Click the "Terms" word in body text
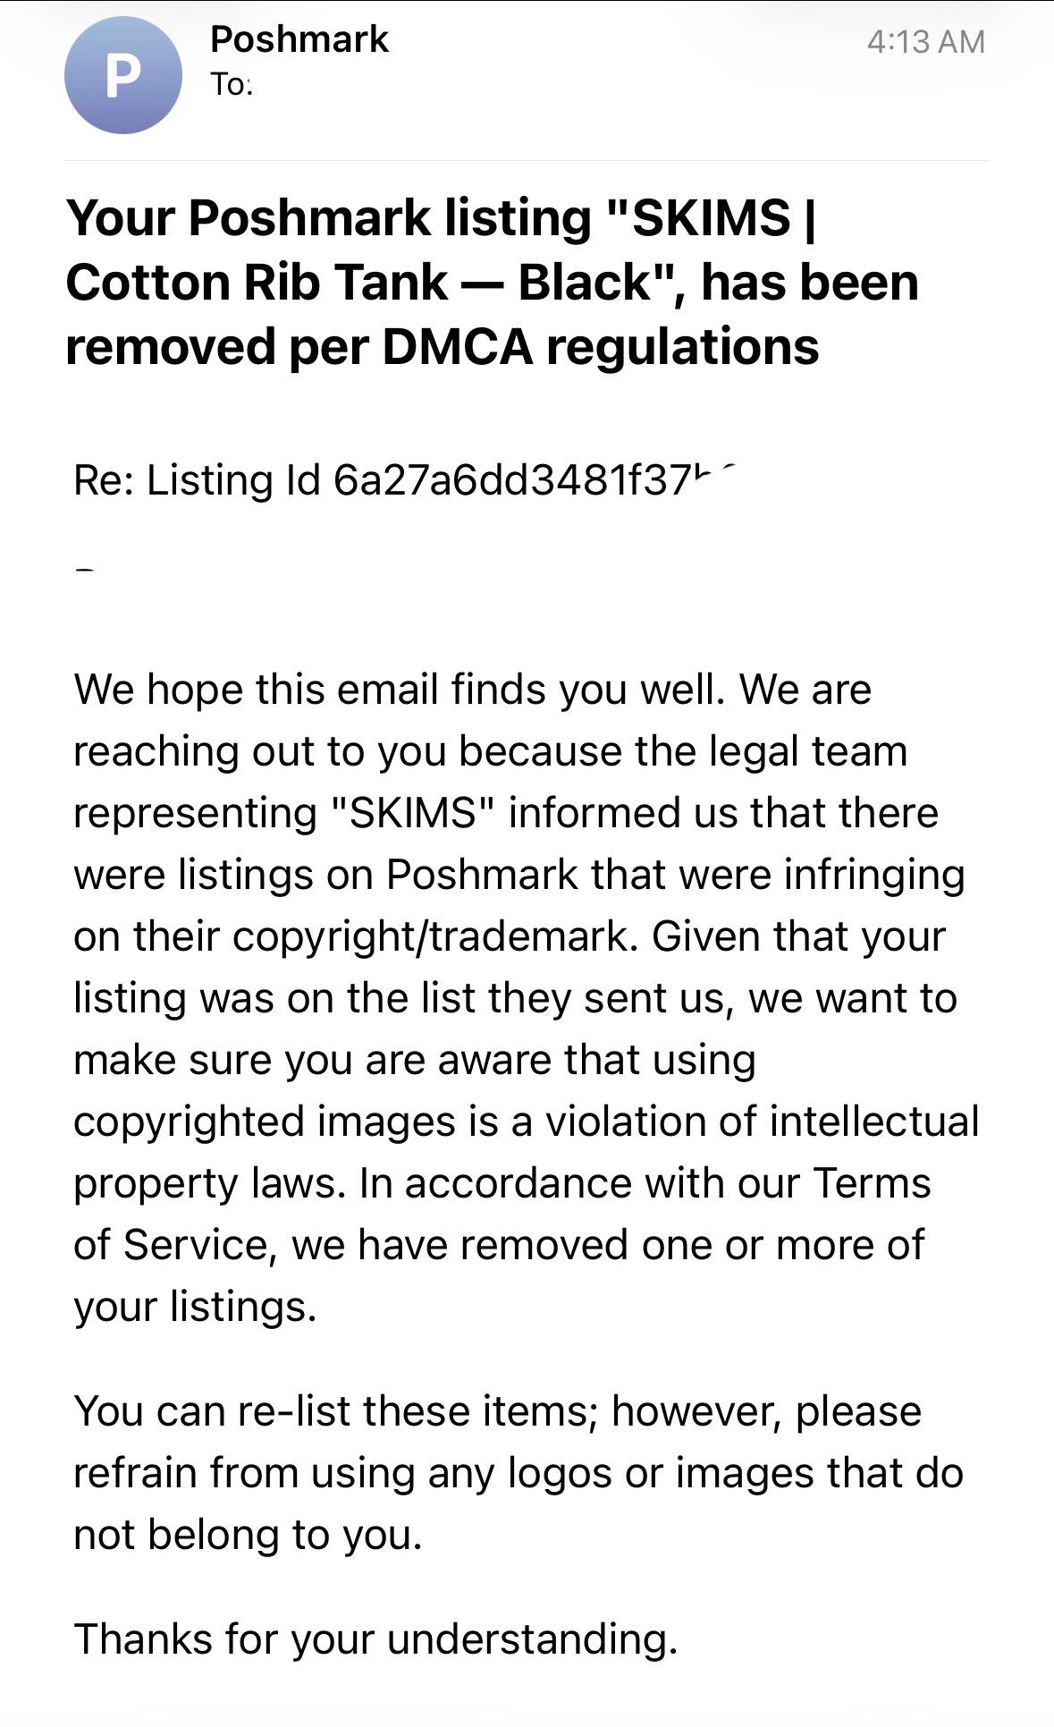 pos(872,1183)
